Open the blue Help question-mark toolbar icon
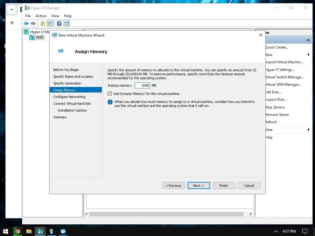 [59, 23]
